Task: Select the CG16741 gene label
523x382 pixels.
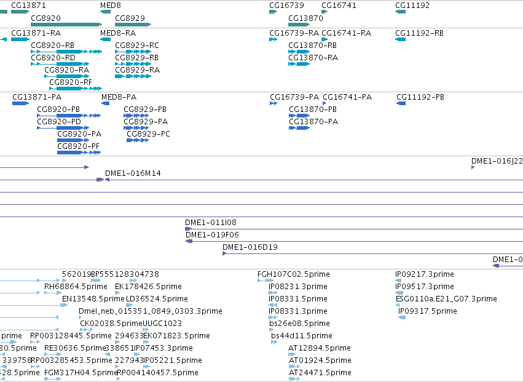Action: (339, 6)
